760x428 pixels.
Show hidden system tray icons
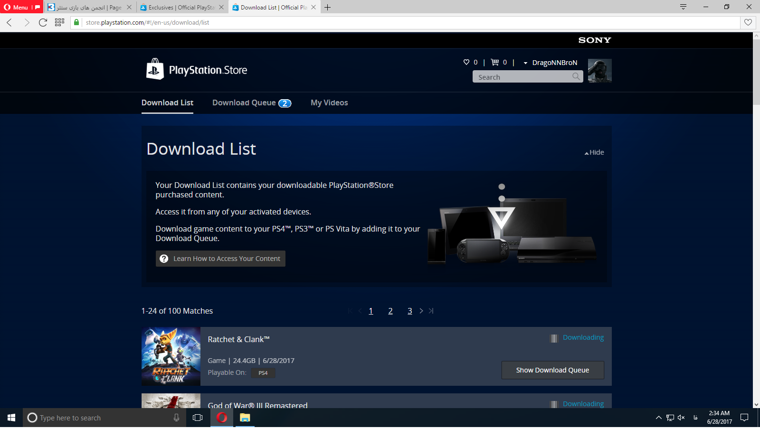tap(659, 418)
